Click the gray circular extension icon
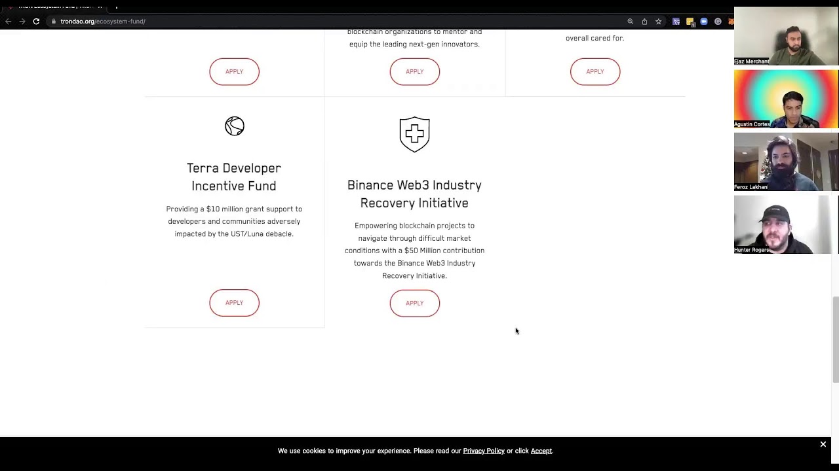839x471 pixels. tap(718, 22)
